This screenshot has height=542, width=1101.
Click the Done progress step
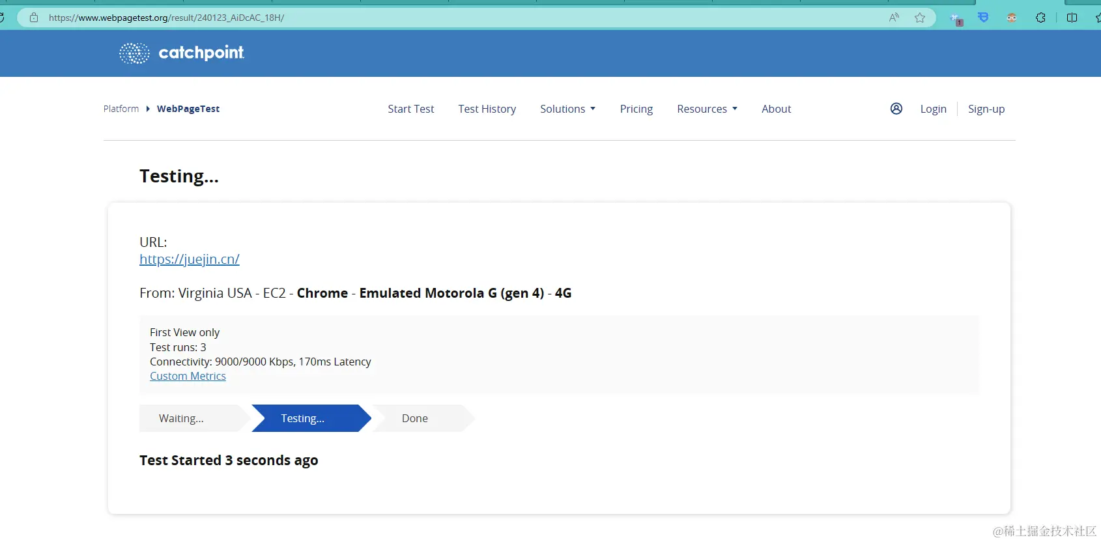423,418
